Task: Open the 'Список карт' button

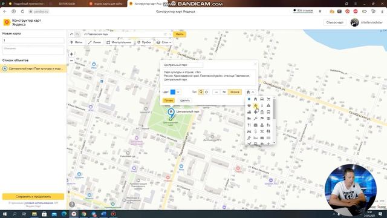Action: (x=334, y=22)
